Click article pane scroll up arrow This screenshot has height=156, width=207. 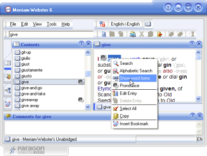click(x=198, y=53)
